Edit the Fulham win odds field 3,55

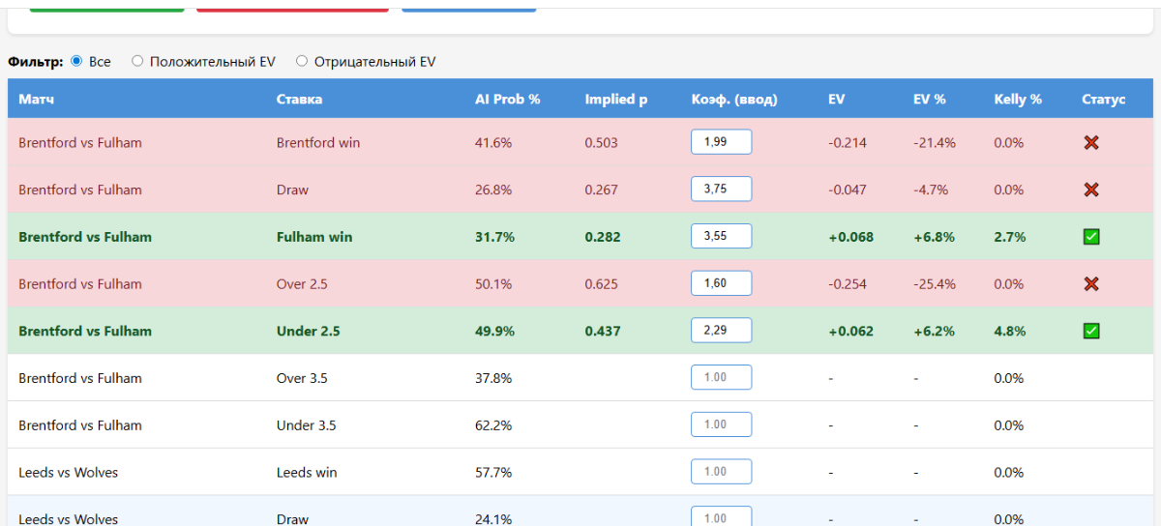[721, 237]
